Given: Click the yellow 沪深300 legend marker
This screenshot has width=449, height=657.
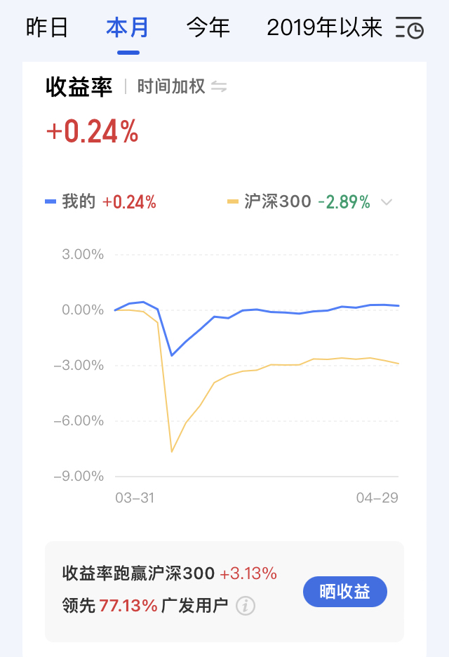Looking at the screenshot, I should (x=233, y=202).
